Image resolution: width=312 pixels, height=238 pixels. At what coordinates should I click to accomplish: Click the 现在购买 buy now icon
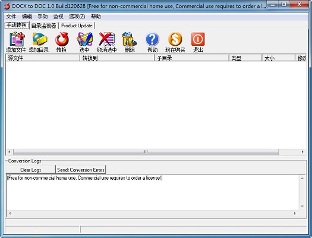(175, 42)
